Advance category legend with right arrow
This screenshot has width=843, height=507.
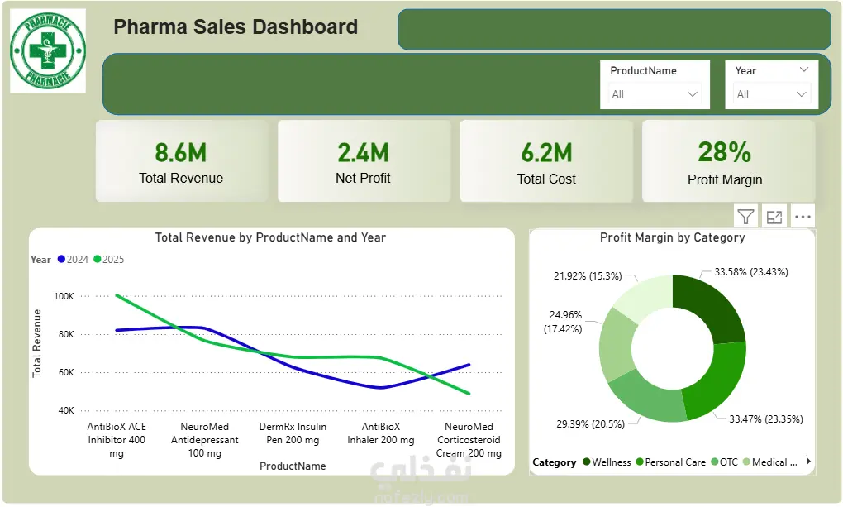pyautogui.click(x=808, y=462)
